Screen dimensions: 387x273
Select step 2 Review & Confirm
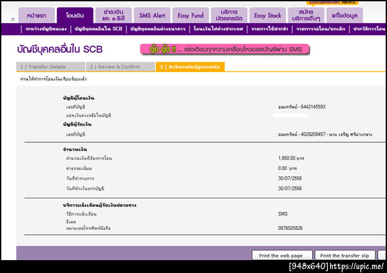(120, 67)
